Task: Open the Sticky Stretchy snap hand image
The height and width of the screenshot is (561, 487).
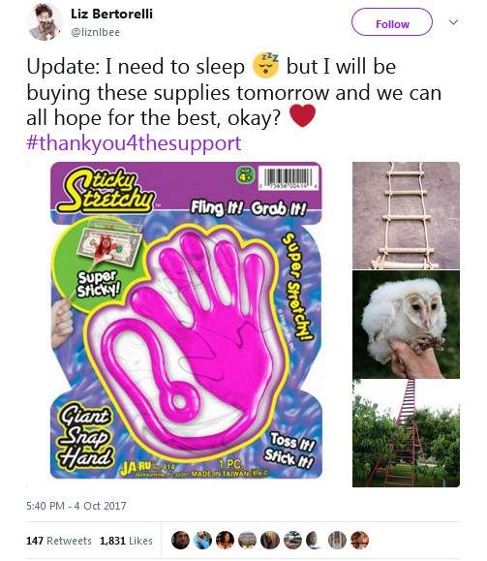Action: (186, 320)
